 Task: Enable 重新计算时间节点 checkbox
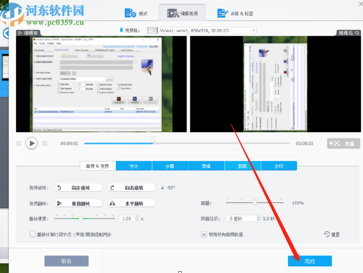[x=33, y=234]
